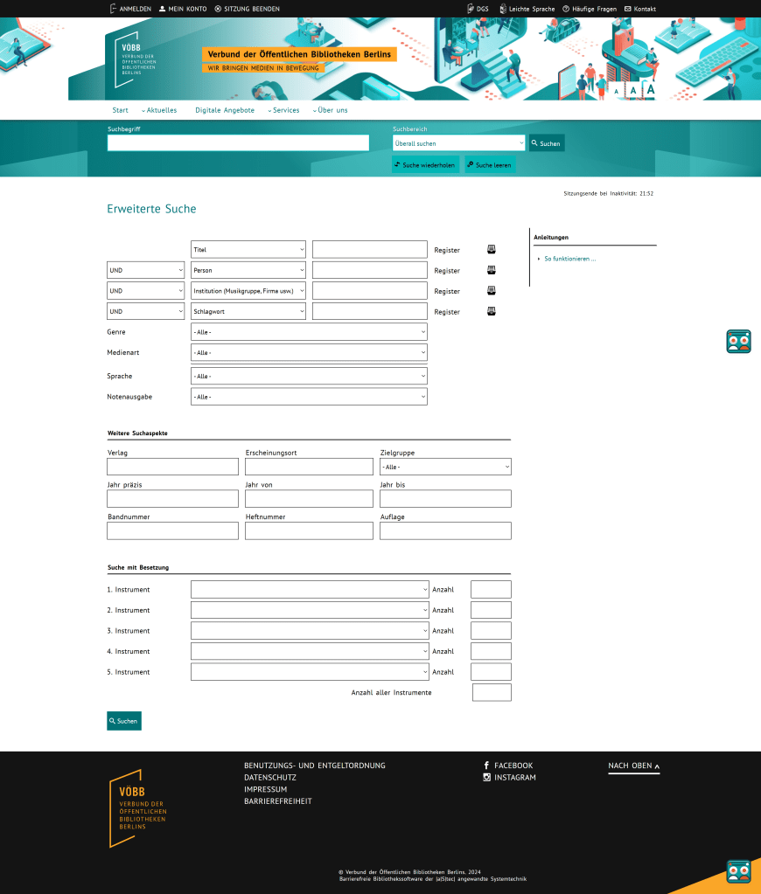This screenshot has width=761, height=894.
Task: Select the smallest 'A' font size button
Action: coord(617,91)
